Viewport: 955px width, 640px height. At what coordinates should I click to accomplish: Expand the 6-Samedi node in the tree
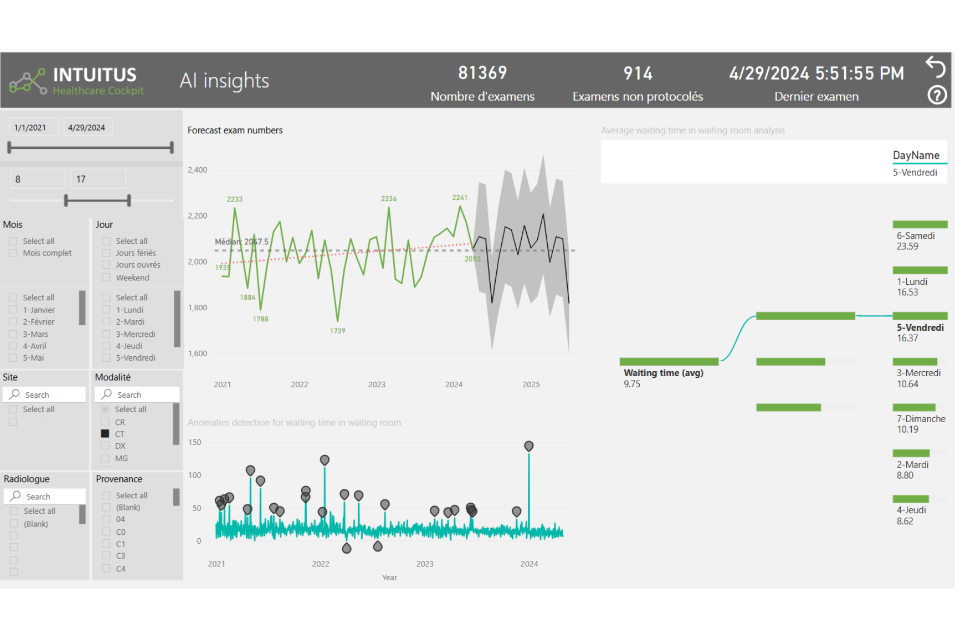coord(920,225)
